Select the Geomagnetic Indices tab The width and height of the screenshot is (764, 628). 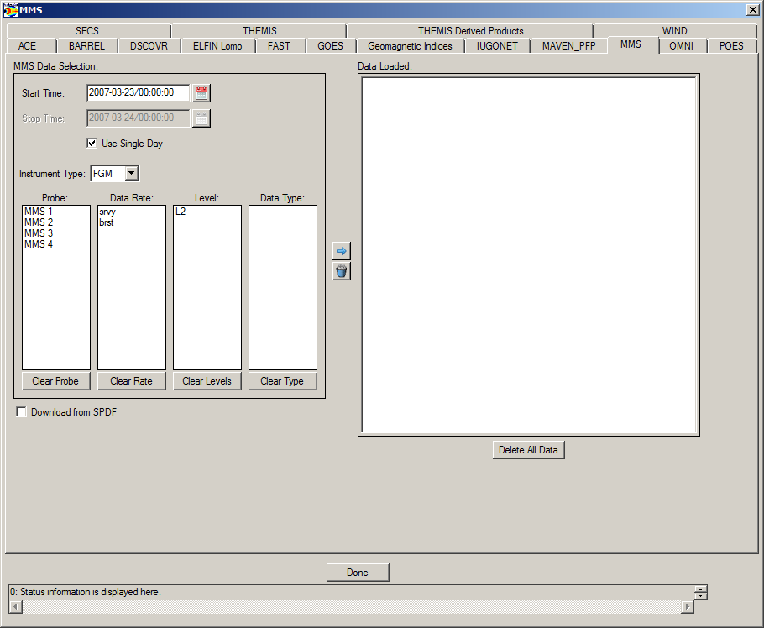point(410,46)
